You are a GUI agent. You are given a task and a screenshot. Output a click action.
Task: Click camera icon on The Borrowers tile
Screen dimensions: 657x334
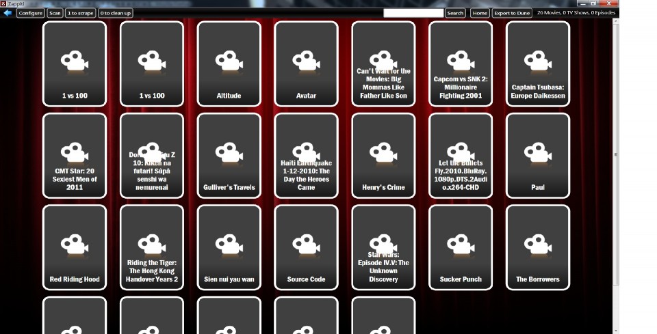click(x=537, y=245)
